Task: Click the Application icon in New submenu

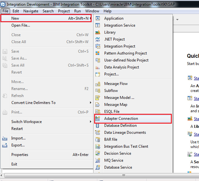Action: point(98,18)
